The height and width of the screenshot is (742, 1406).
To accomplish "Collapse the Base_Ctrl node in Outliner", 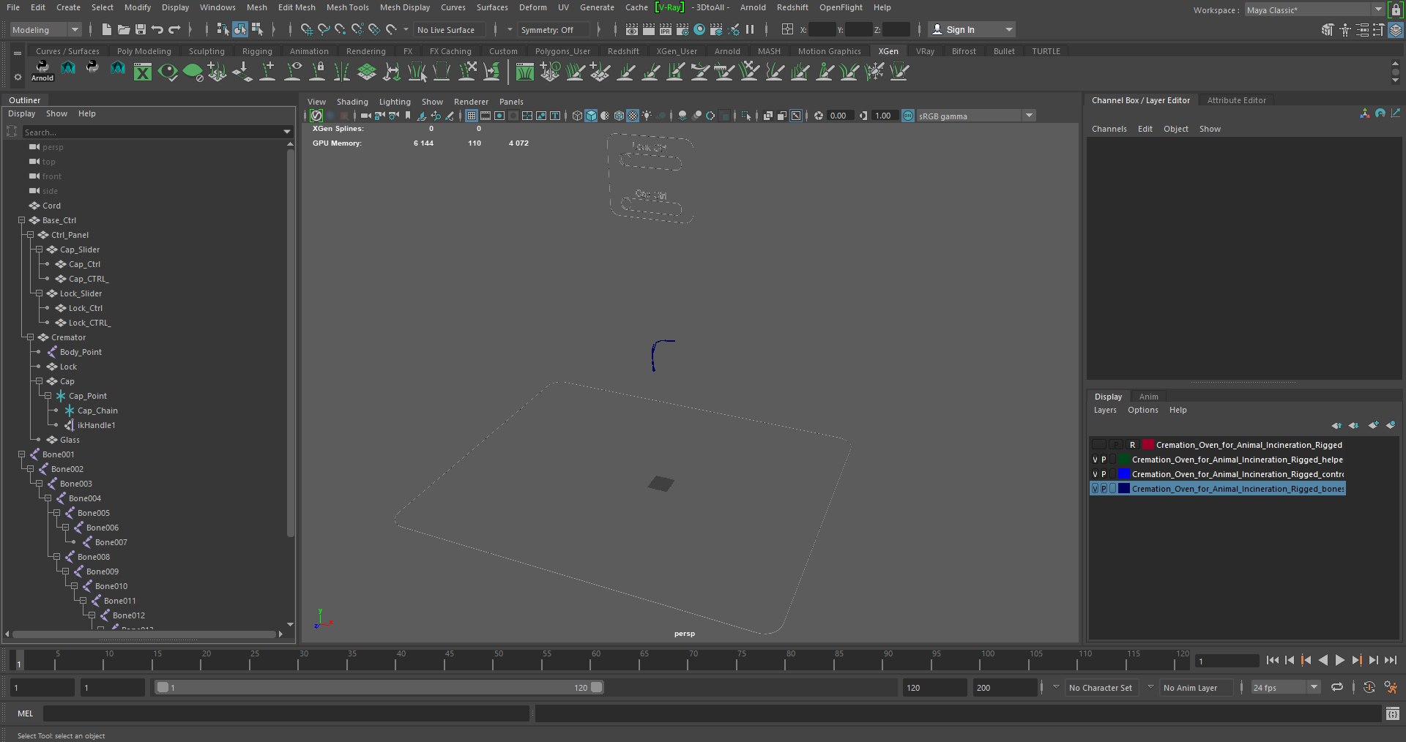I will point(21,220).
